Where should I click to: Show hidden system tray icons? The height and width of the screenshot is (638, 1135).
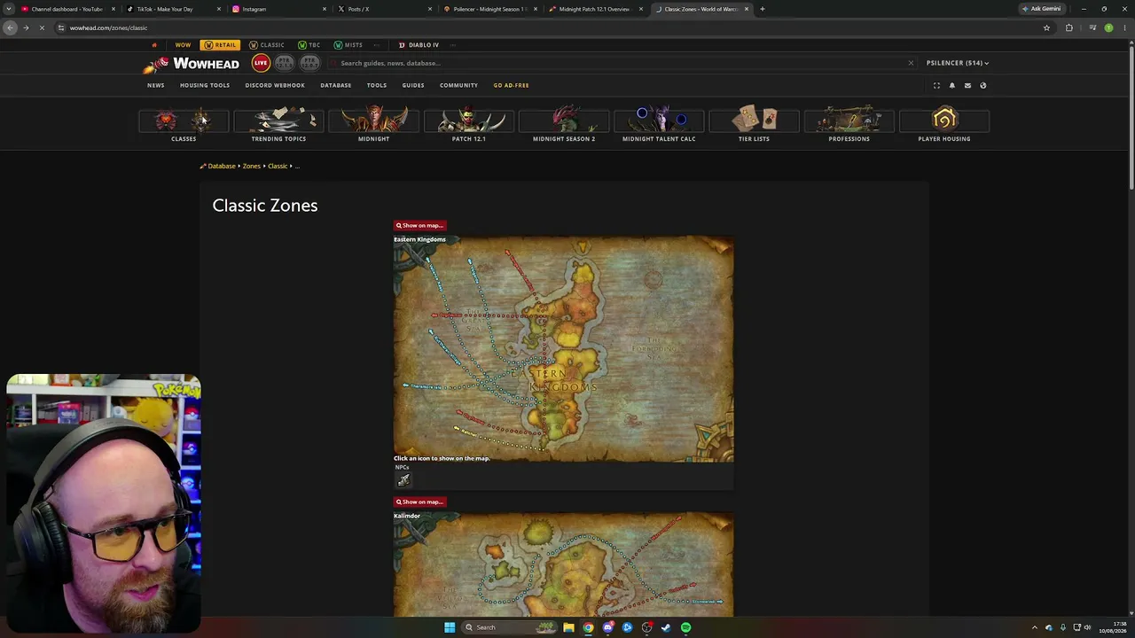coord(1034,627)
